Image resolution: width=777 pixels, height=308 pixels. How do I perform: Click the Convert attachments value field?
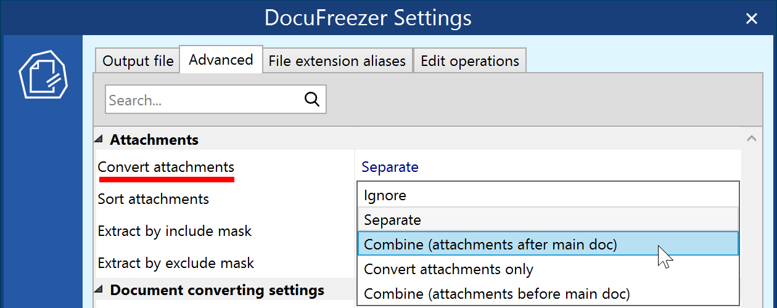pyautogui.click(x=546, y=167)
